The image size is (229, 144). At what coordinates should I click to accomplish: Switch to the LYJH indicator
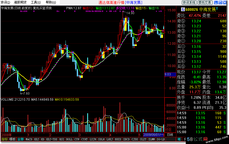pyautogui.click(x=93, y=139)
